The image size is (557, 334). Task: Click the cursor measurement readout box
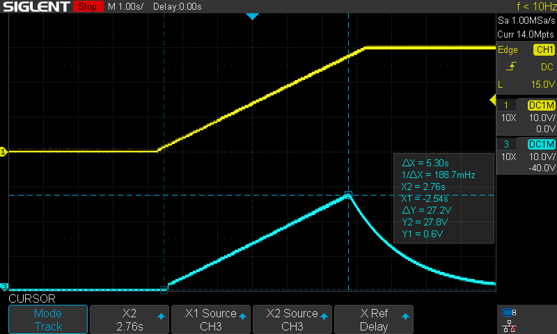(444, 198)
